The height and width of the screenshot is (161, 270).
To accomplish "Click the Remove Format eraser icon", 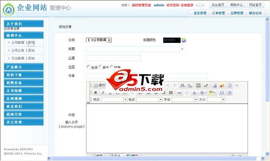I will (206, 85).
